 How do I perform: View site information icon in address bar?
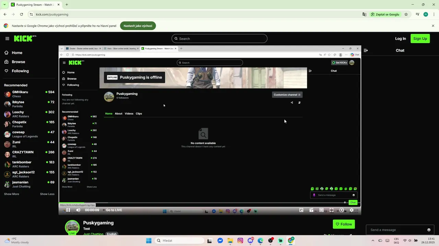(x=31, y=14)
